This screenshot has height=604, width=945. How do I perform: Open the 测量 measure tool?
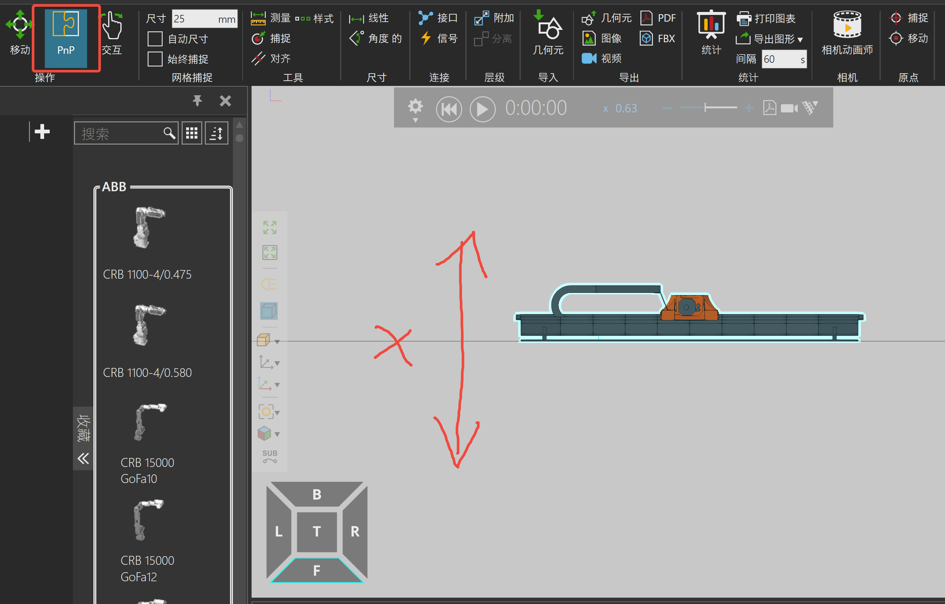[x=271, y=18]
